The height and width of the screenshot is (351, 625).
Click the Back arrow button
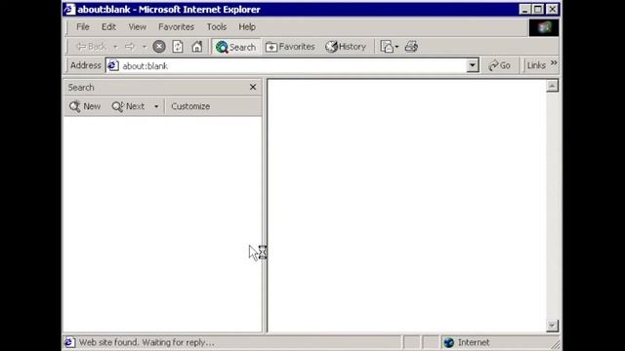[x=91, y=47]
